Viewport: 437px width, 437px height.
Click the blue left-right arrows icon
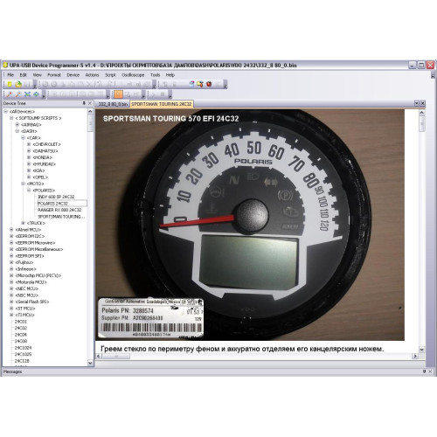coord(36,94)
